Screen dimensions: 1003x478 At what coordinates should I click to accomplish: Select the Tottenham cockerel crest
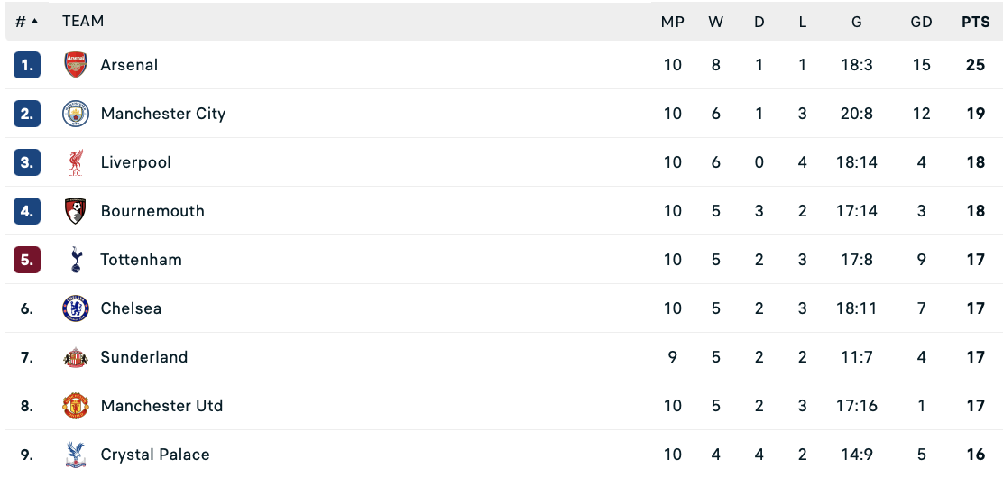[x=76, y=260]
